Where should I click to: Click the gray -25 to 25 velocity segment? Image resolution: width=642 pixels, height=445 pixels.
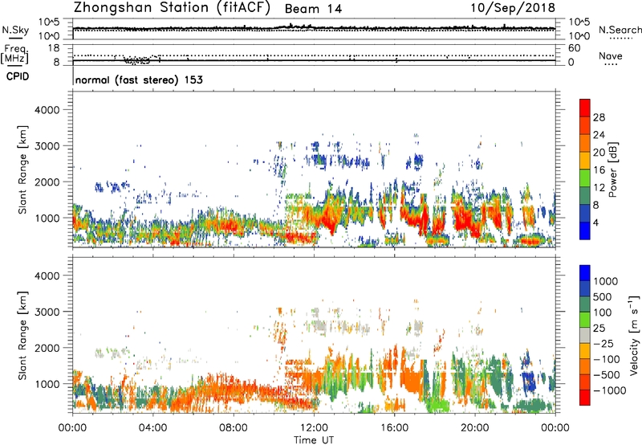pyautogui.click(x=585, y=335)
